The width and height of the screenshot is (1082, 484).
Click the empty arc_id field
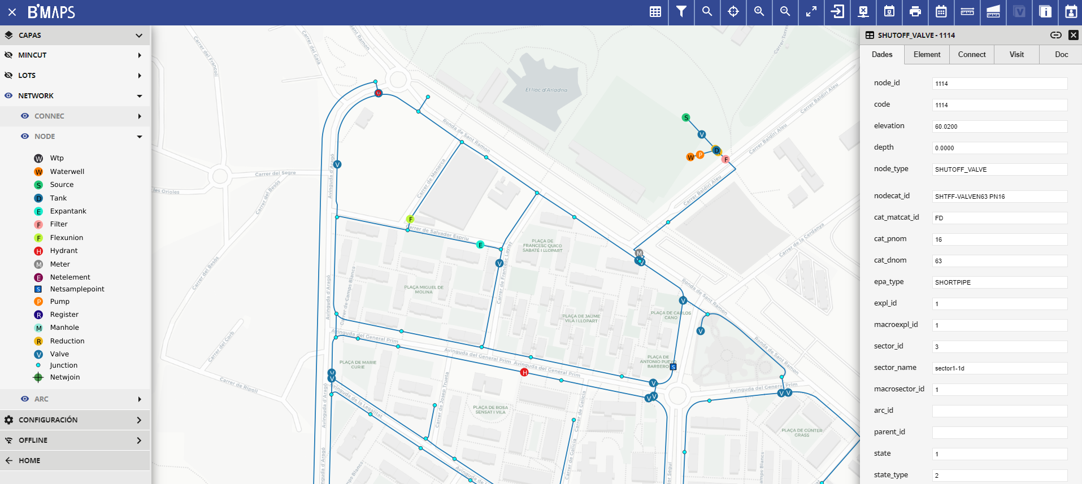pyautogui.click(x=1000, y=411)
